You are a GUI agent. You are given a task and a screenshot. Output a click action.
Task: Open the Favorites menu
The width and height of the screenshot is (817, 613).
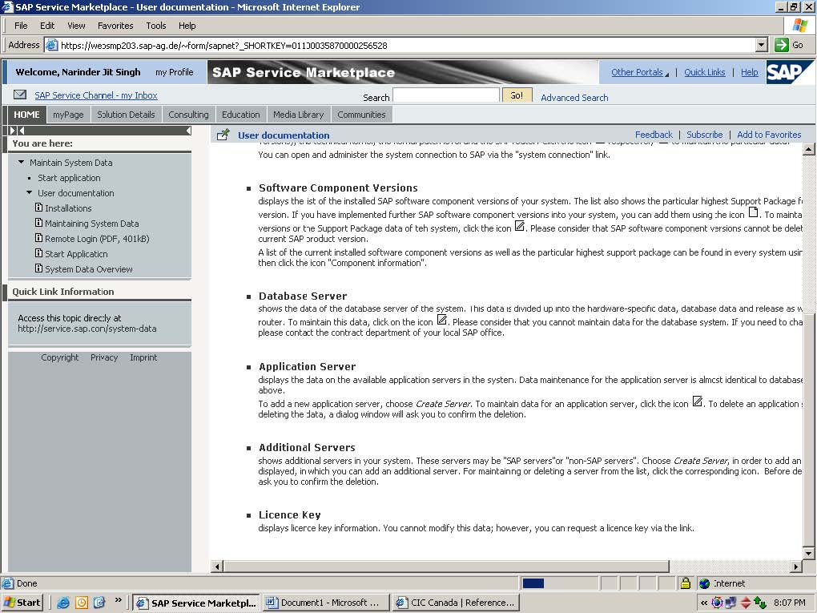115,26
